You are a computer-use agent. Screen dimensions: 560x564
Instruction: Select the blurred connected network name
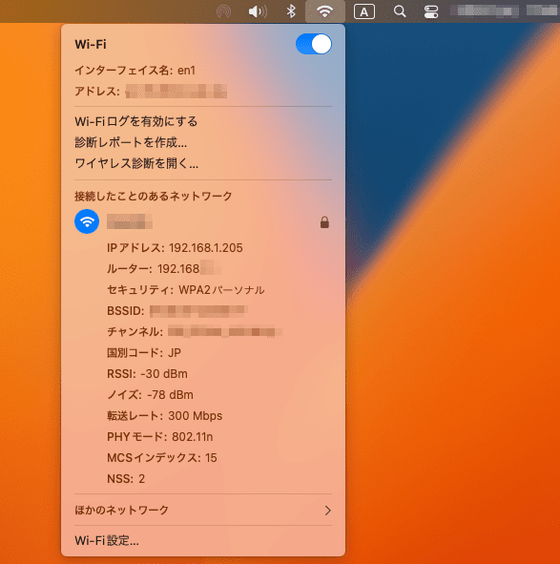(x=130, y=221)
